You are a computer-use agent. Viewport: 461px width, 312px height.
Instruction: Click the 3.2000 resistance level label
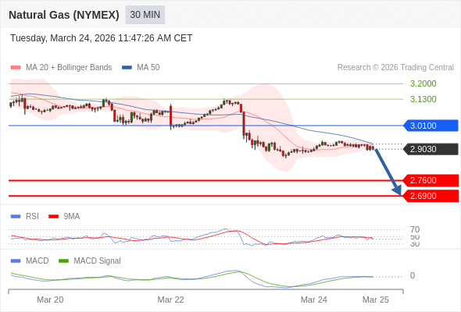click(423, 83)
